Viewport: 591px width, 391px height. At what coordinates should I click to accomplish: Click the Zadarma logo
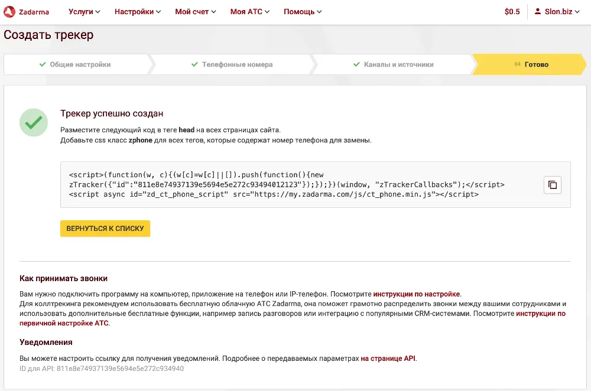point(27,12)
